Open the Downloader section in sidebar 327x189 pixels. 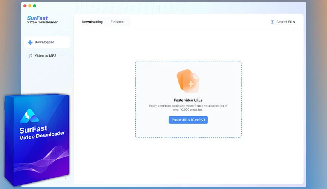[x=47, y=42]
